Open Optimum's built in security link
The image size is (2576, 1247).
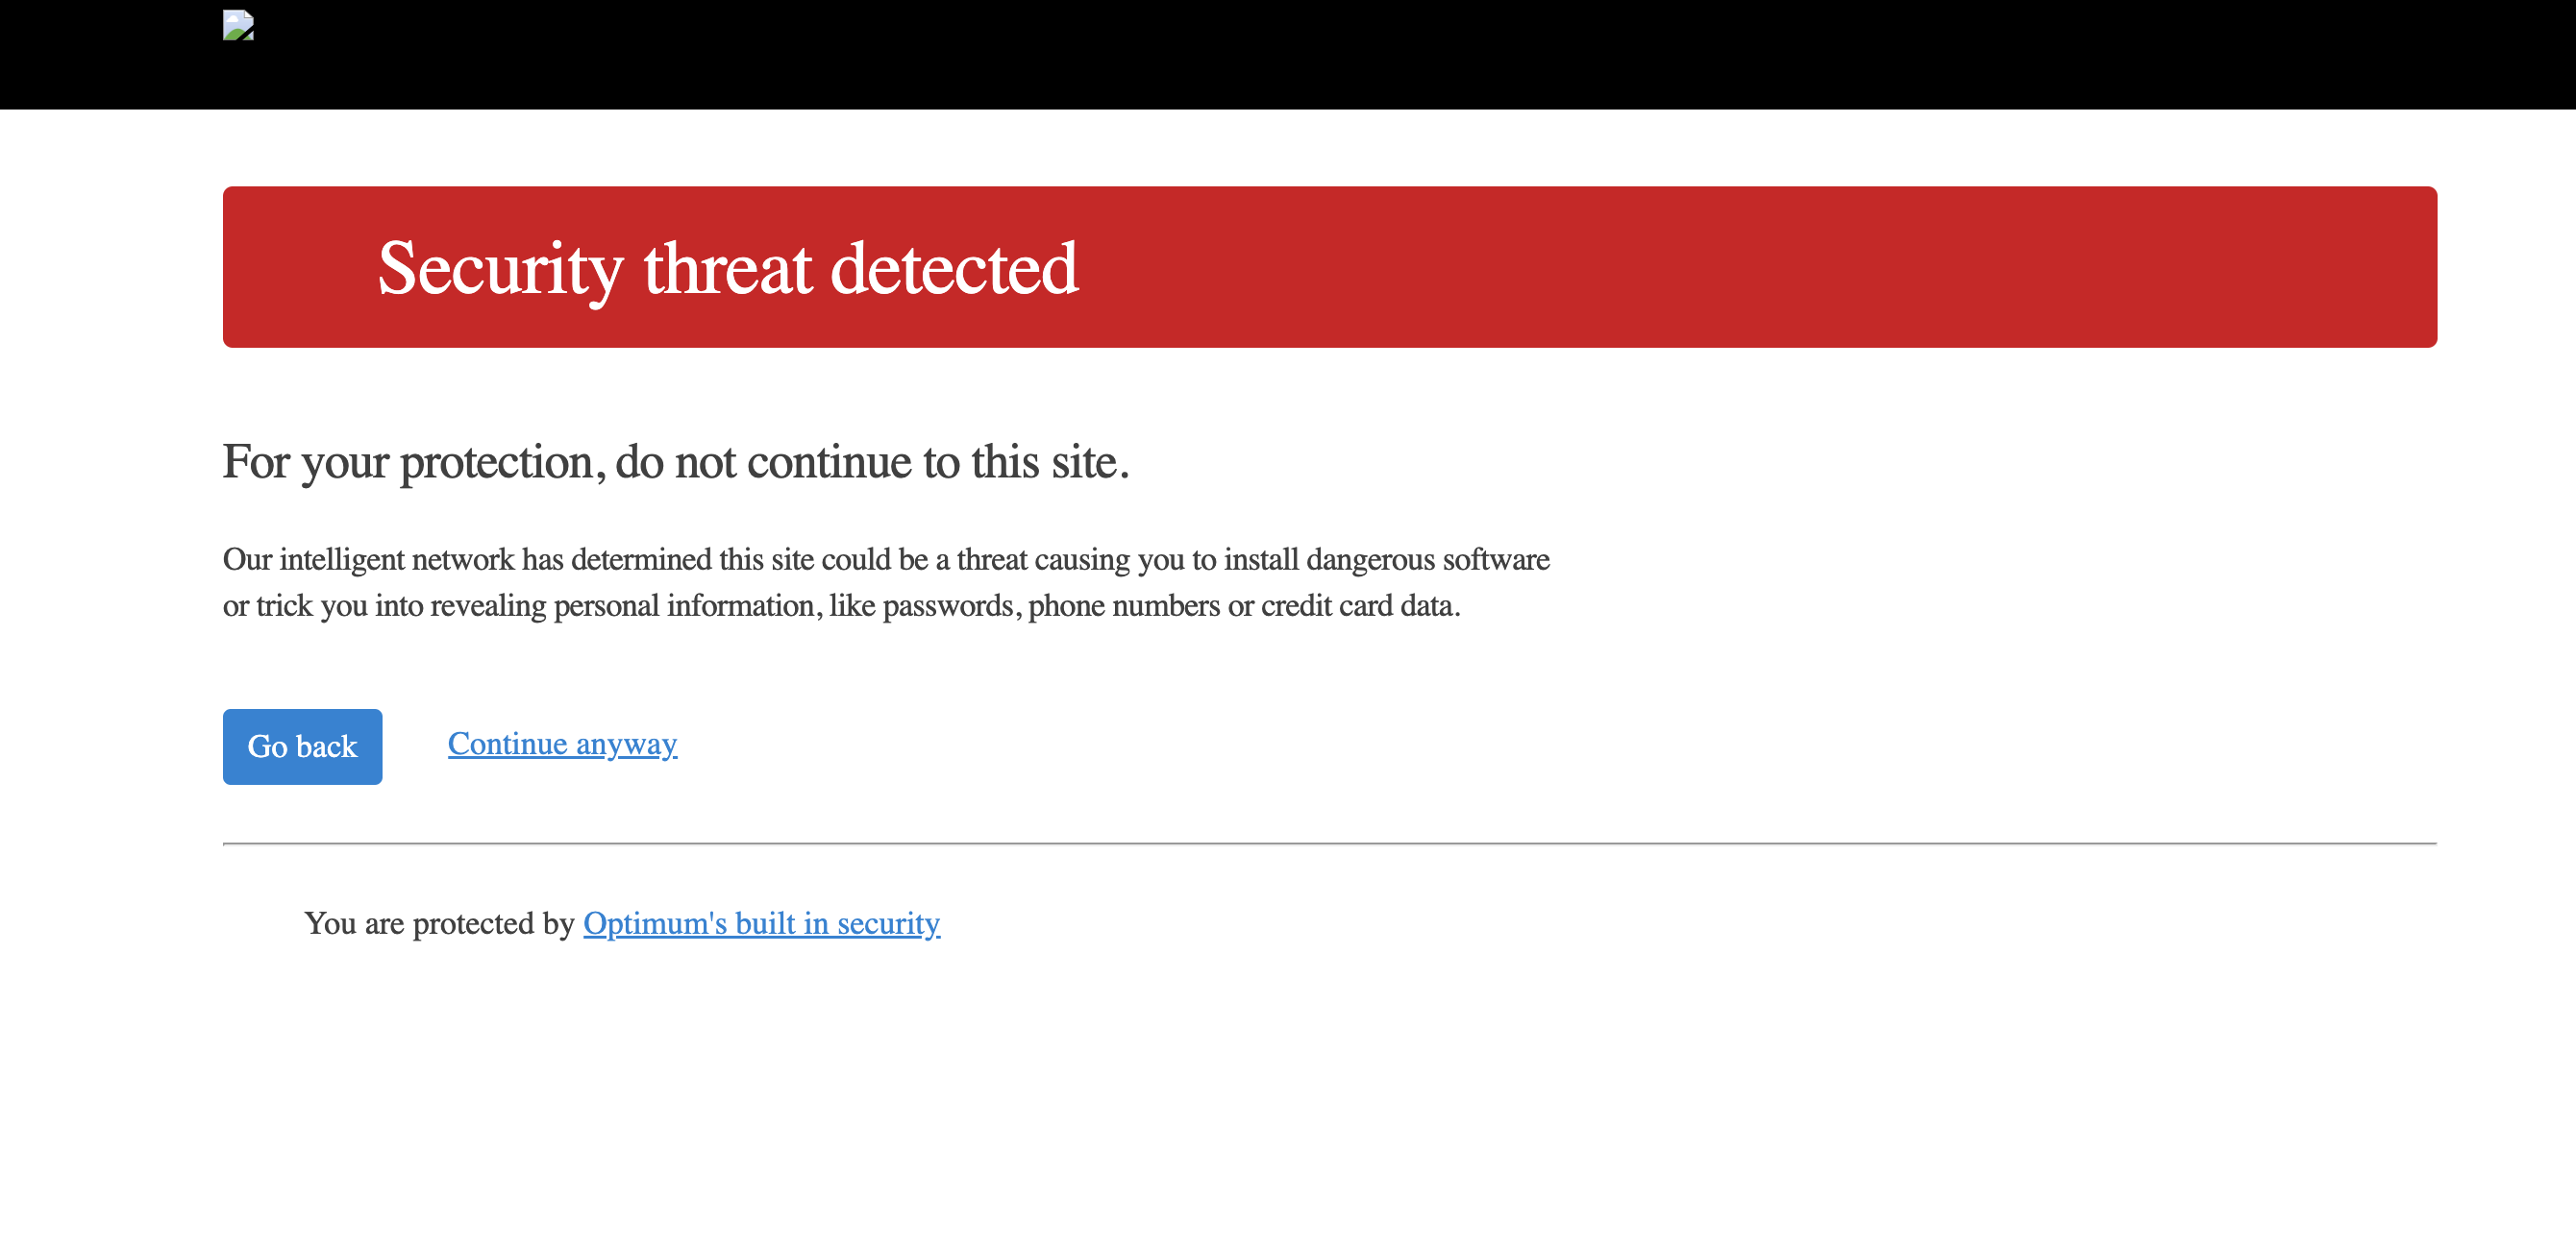click(761, 923)
